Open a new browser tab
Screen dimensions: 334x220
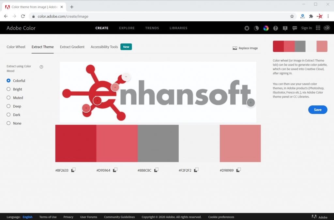pyautogui.click(x=72, y=7)
